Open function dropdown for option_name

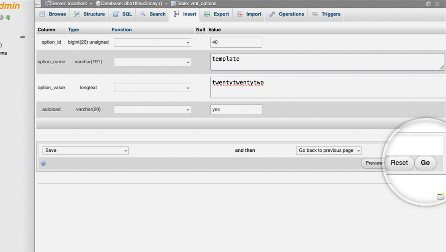152,62
